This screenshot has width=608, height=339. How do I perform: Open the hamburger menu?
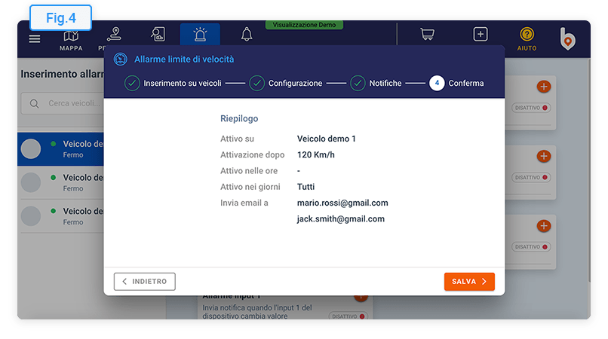tap(35, 38)
